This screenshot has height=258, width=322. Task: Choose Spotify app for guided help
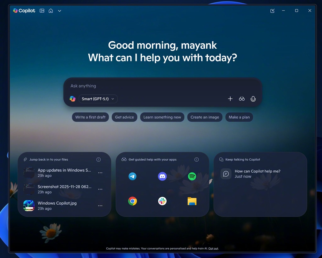(192, 176)
